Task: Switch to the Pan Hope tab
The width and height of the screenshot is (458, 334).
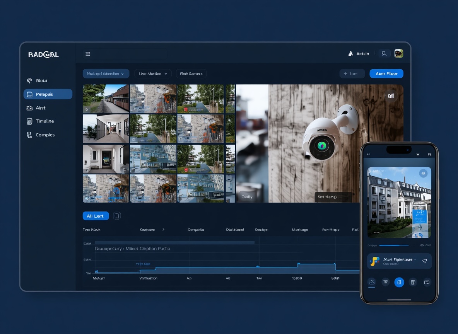Action: coord(331,230)
